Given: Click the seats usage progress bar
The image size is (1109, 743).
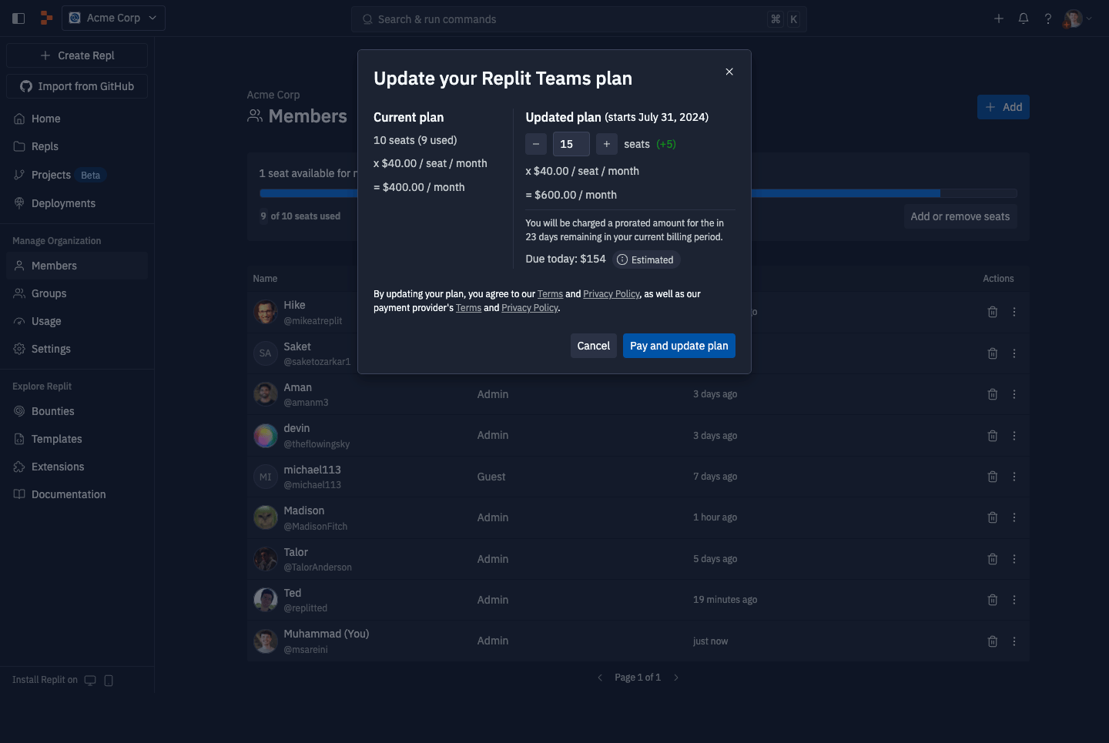Looking at the screenshot, I should click(638, 193).
